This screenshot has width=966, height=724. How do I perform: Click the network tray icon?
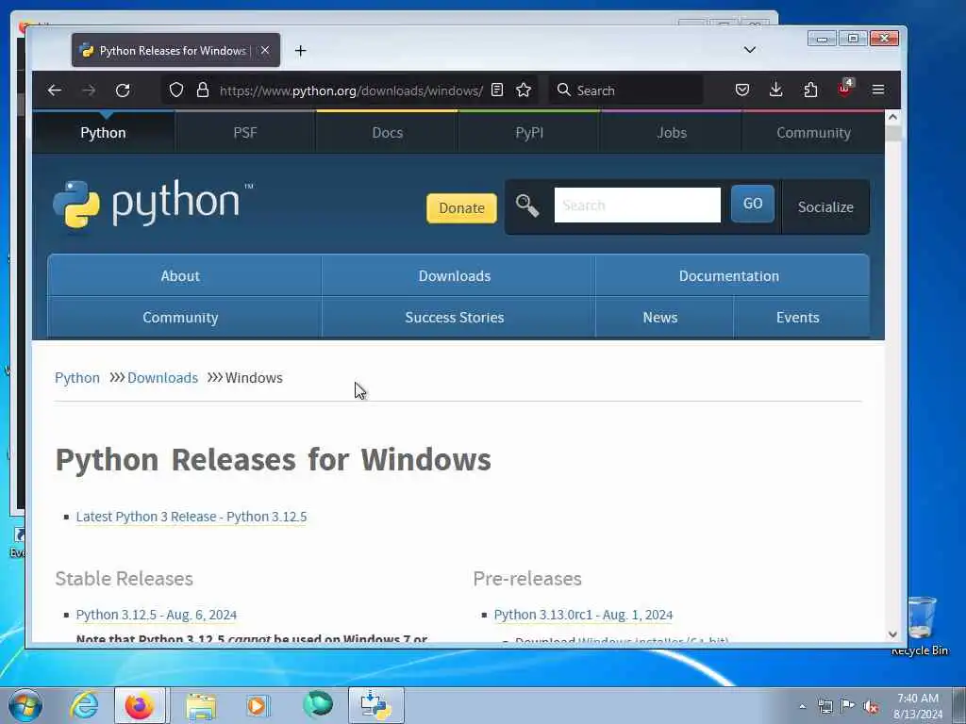pos(824,706)
